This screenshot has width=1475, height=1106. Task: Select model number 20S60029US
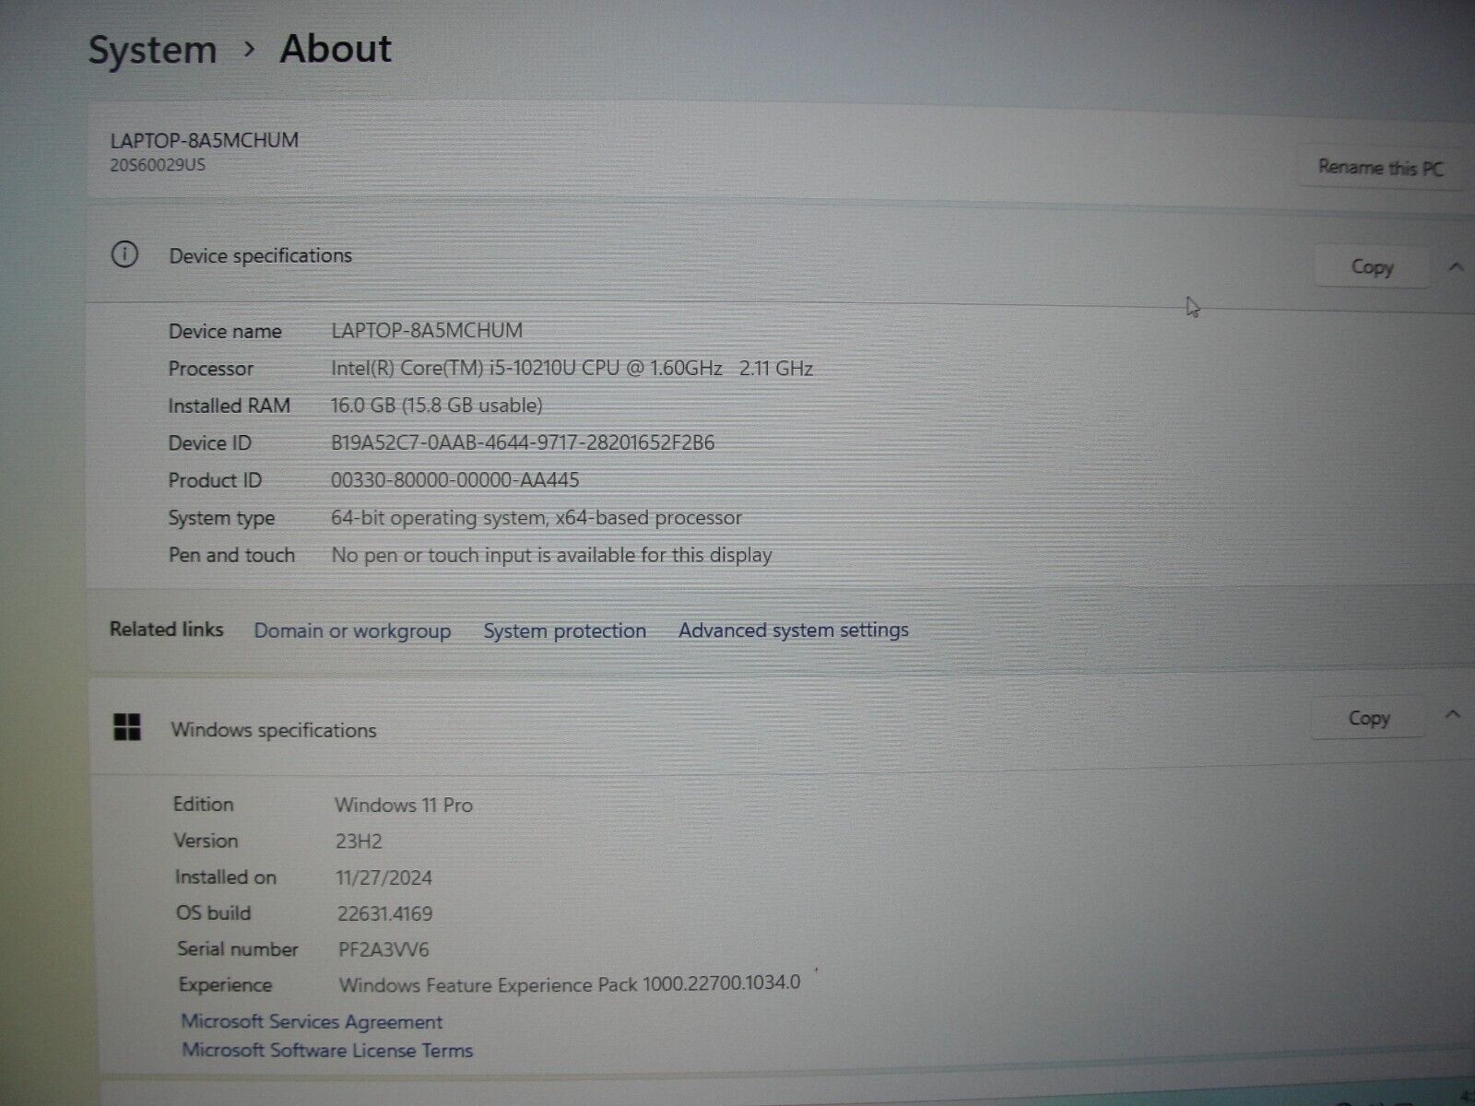coord(158,165)
